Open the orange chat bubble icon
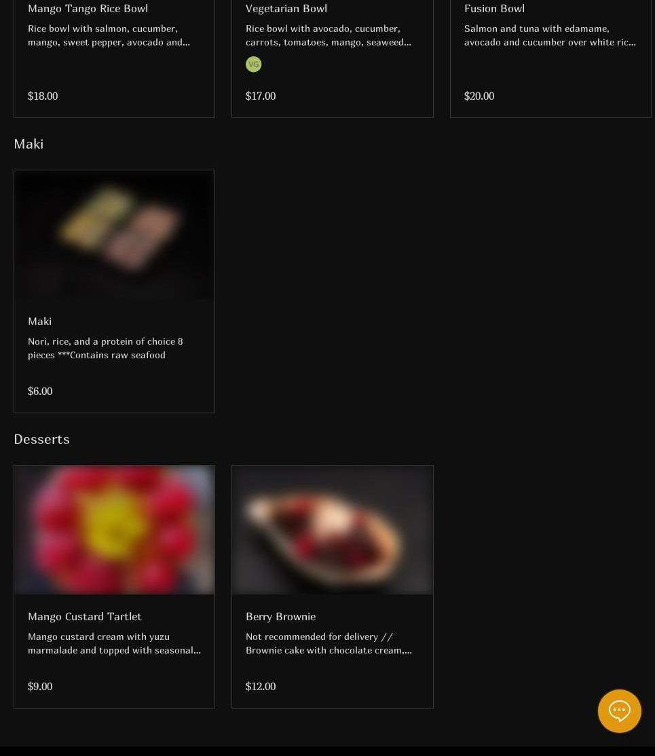The image size is (655, 756). (619, 711)
